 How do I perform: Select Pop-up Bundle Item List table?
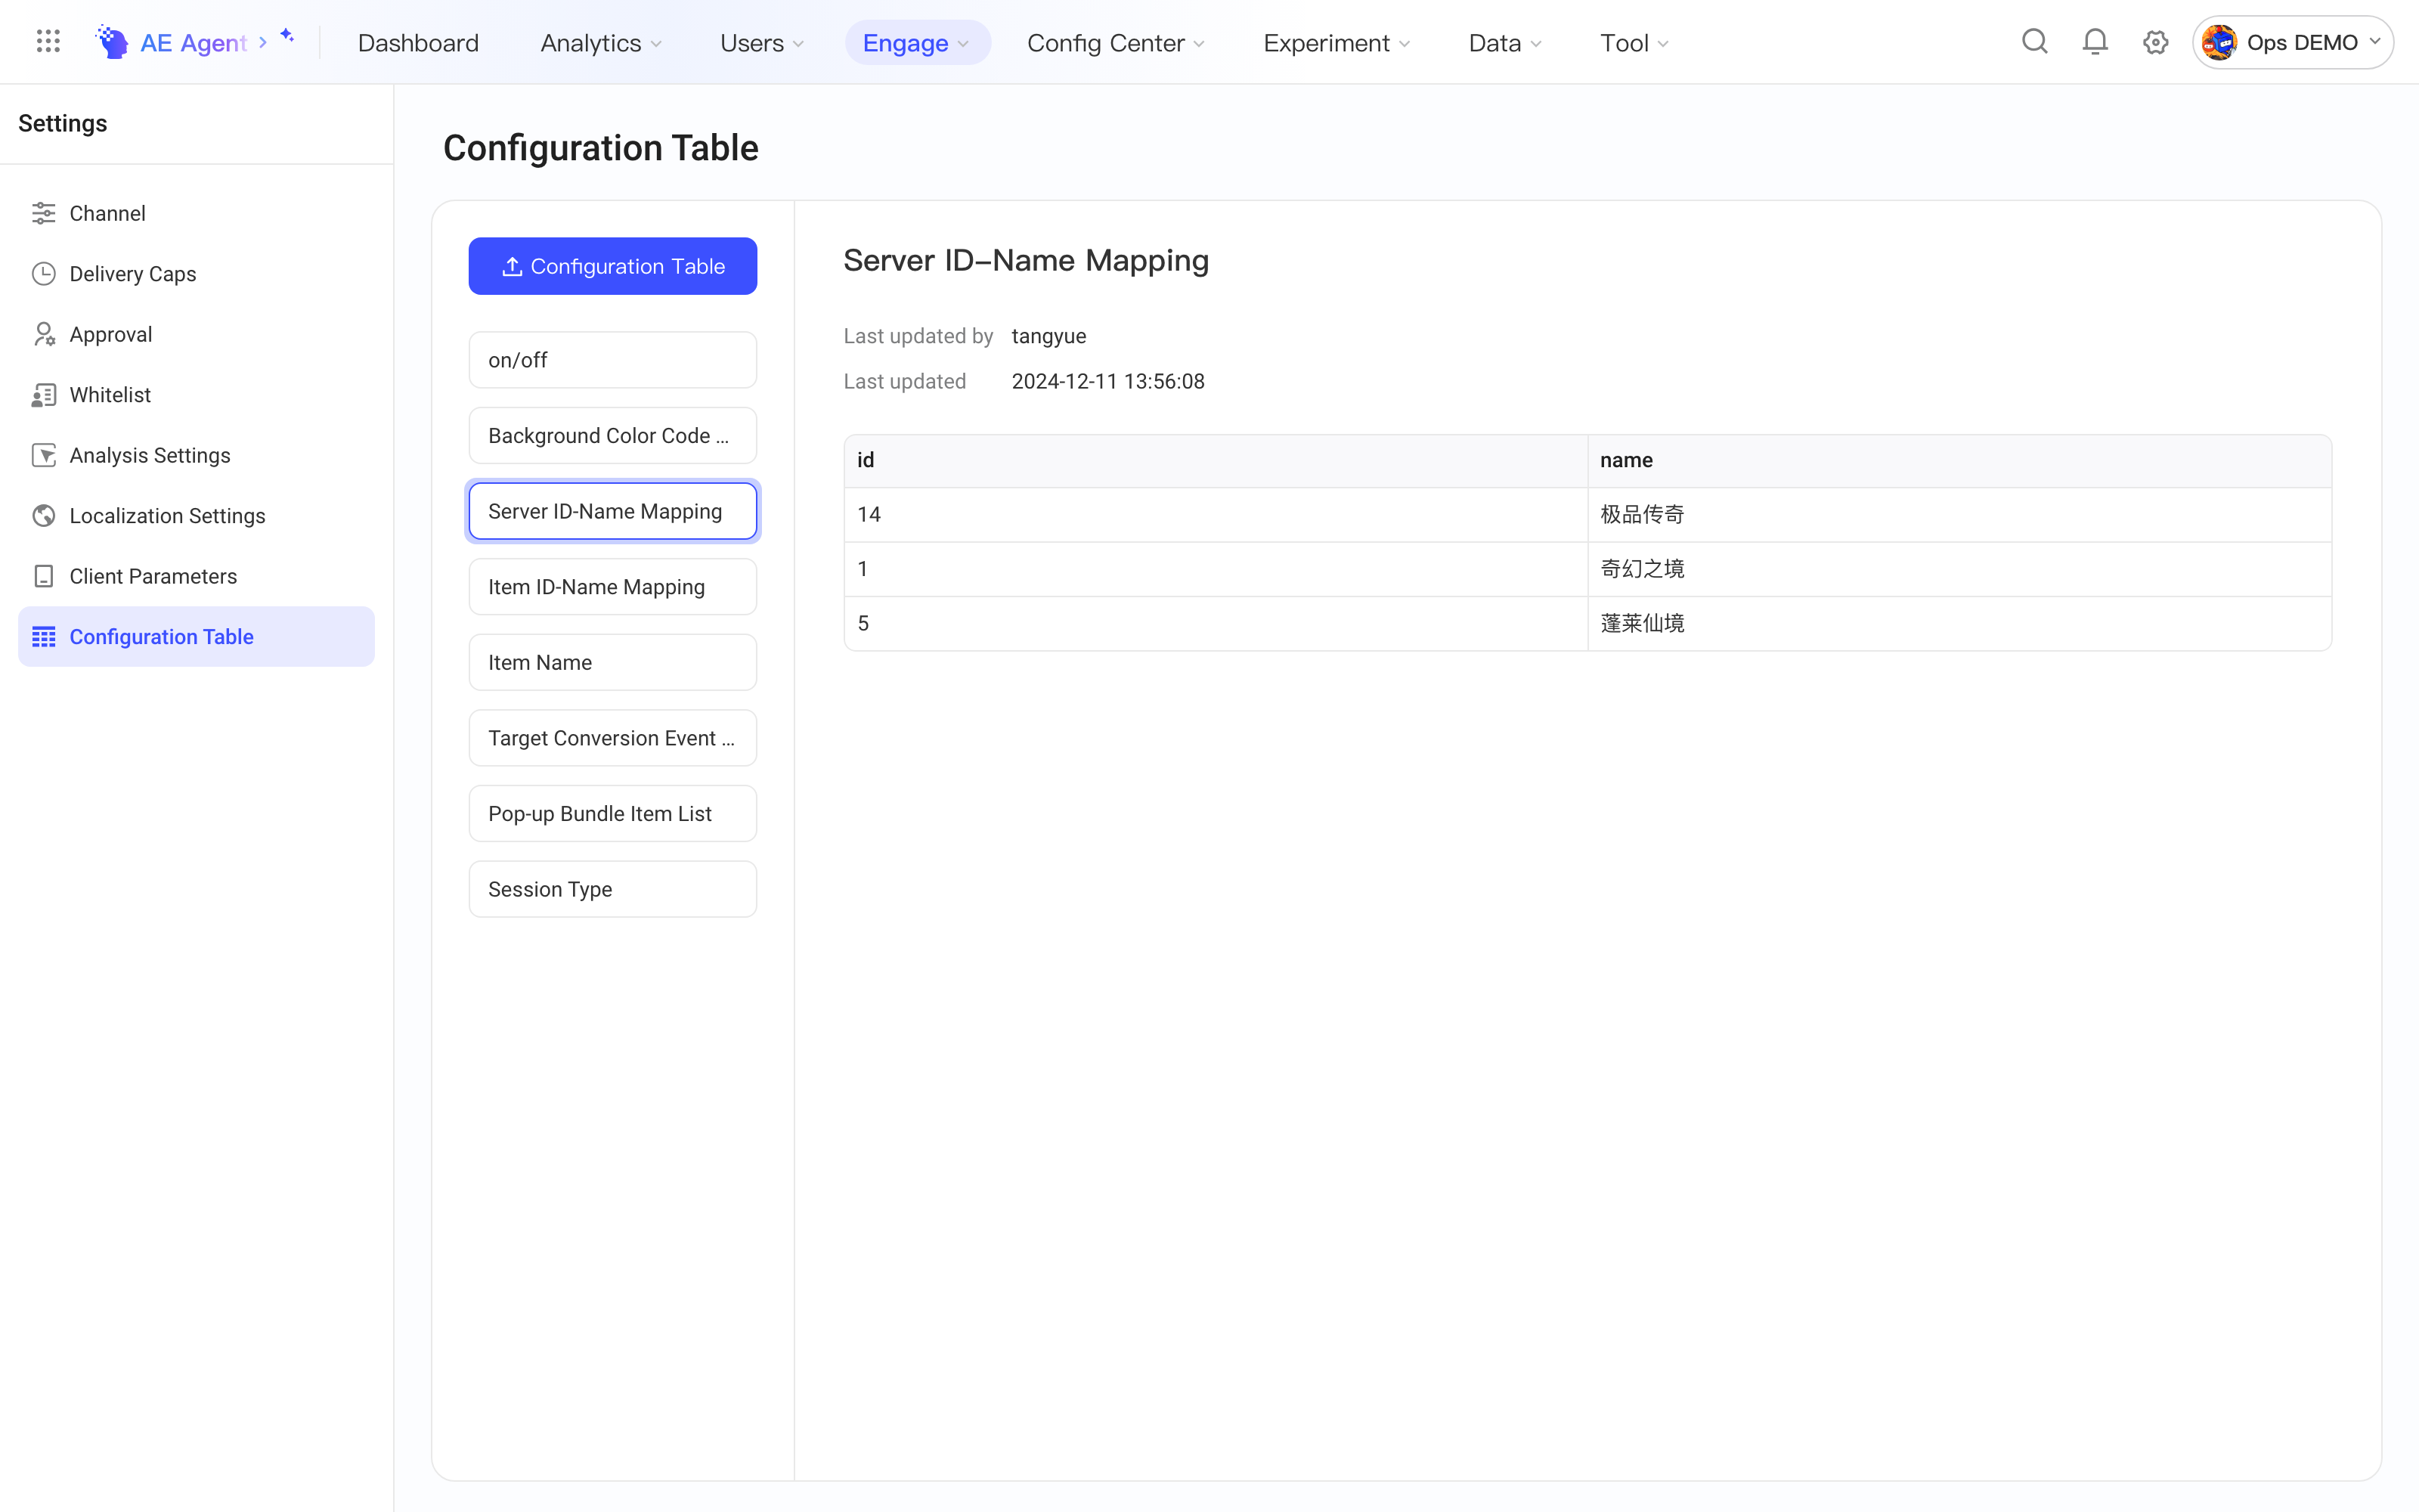(613, 814)
